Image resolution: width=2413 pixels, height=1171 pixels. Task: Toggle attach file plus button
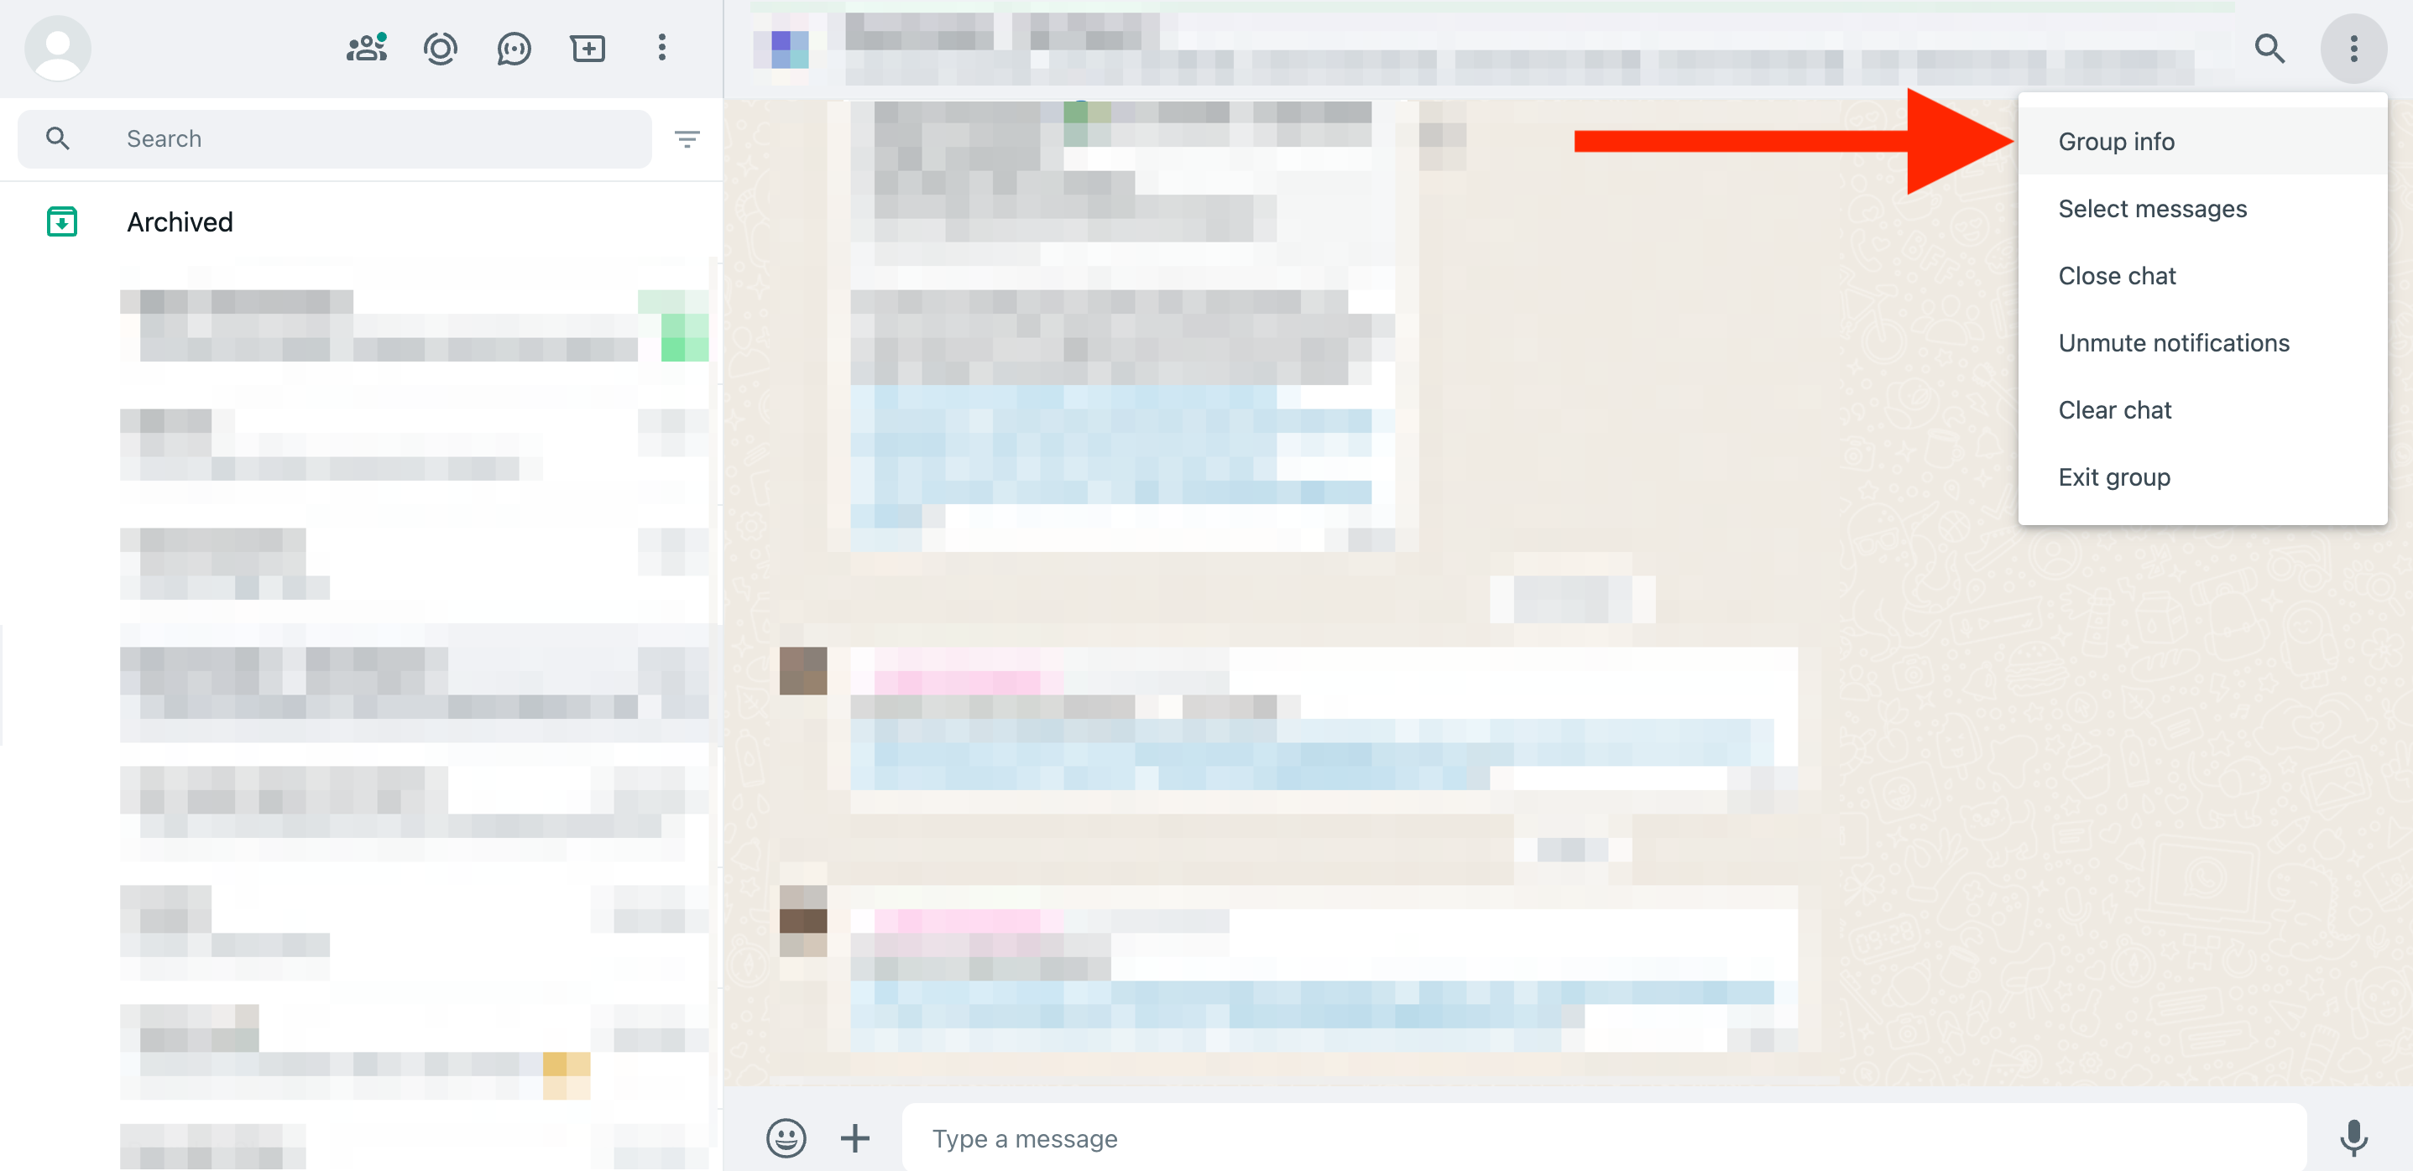pyautogui.click(x=857, y=1137)
